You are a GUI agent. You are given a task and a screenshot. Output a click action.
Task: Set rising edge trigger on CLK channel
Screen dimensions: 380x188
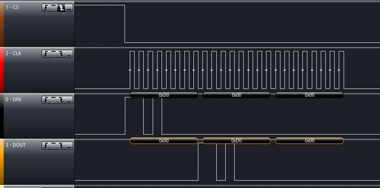click(x=46, y=54)
